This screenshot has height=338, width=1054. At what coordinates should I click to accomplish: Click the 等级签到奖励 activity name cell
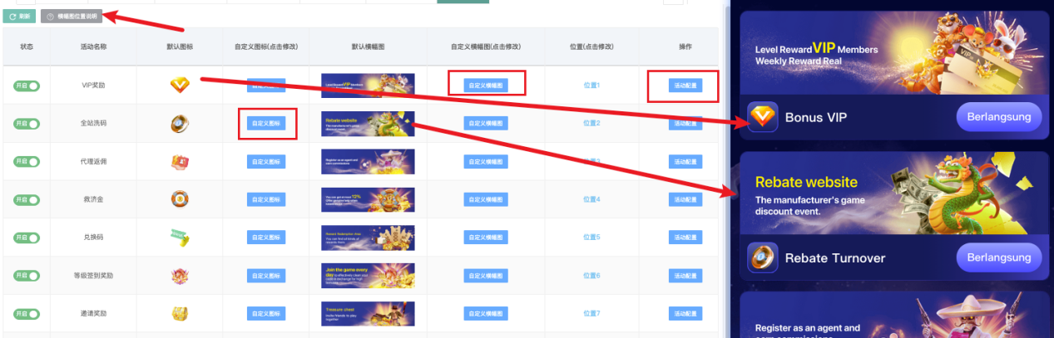coord(93,276)
